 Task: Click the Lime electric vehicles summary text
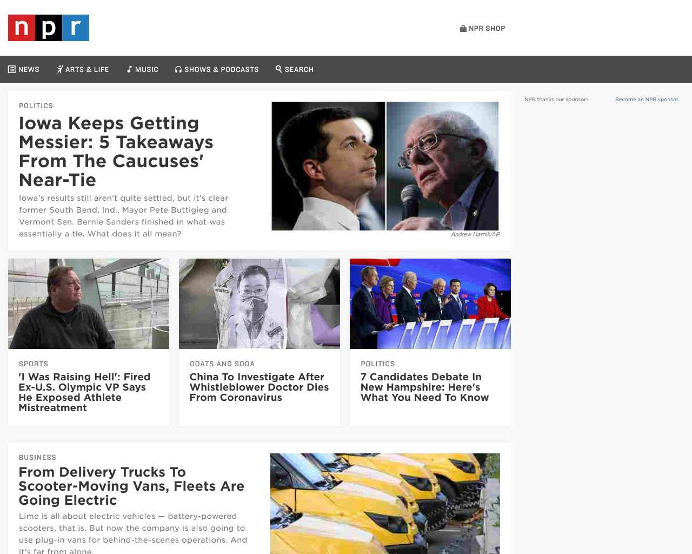(133, 533)
